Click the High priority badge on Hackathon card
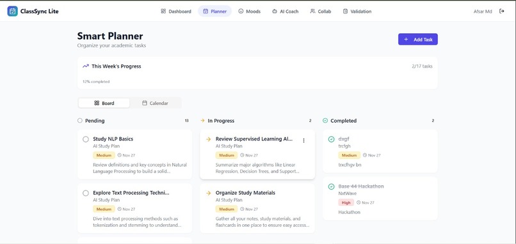The image size is (516, 244). 346,202
